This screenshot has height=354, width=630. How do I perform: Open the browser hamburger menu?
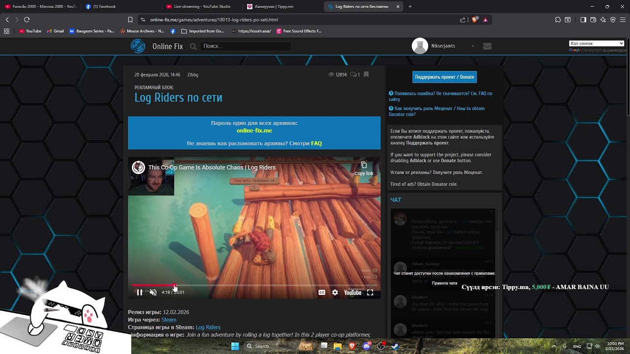pyautogui.click(x=623, y=20)
